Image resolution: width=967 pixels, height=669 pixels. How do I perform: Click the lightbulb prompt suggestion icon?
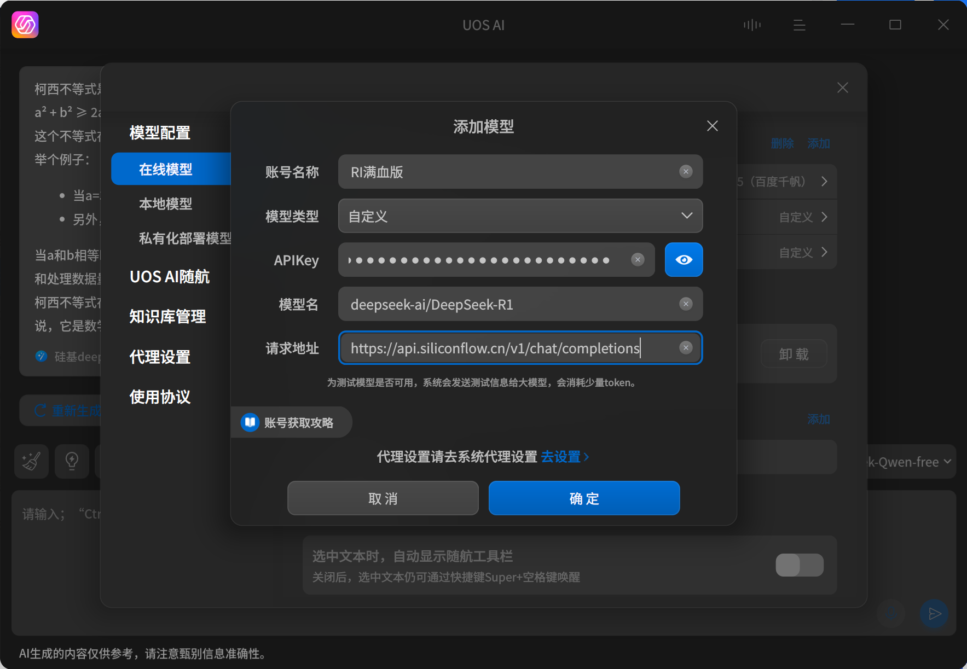[x=72, y=462]
